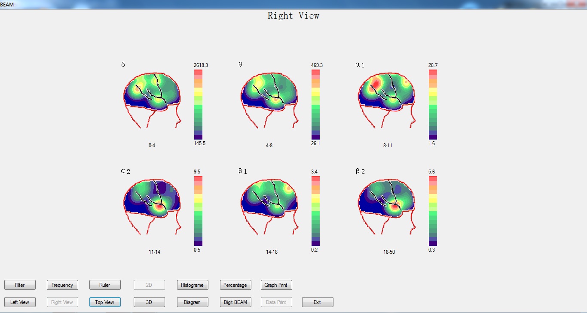Image resolution: width=587 pixels, height=313 pixels.
Task: Click the 11-14 frequency range label
Action: pyautogui.click(x=155, y=252)
